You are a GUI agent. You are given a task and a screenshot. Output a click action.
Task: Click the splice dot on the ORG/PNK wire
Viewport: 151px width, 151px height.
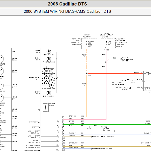click(87, 74)
